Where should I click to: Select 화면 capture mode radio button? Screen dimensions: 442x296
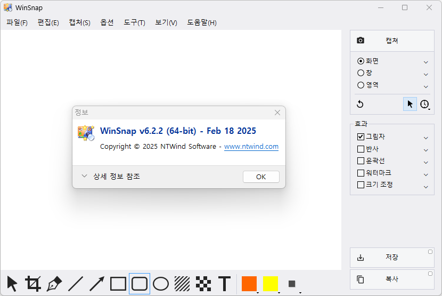(x=361, y=61)
